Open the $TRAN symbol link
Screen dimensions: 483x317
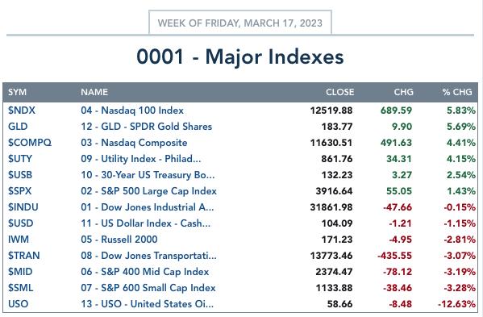pyautogui.click(x=23, y=256)
